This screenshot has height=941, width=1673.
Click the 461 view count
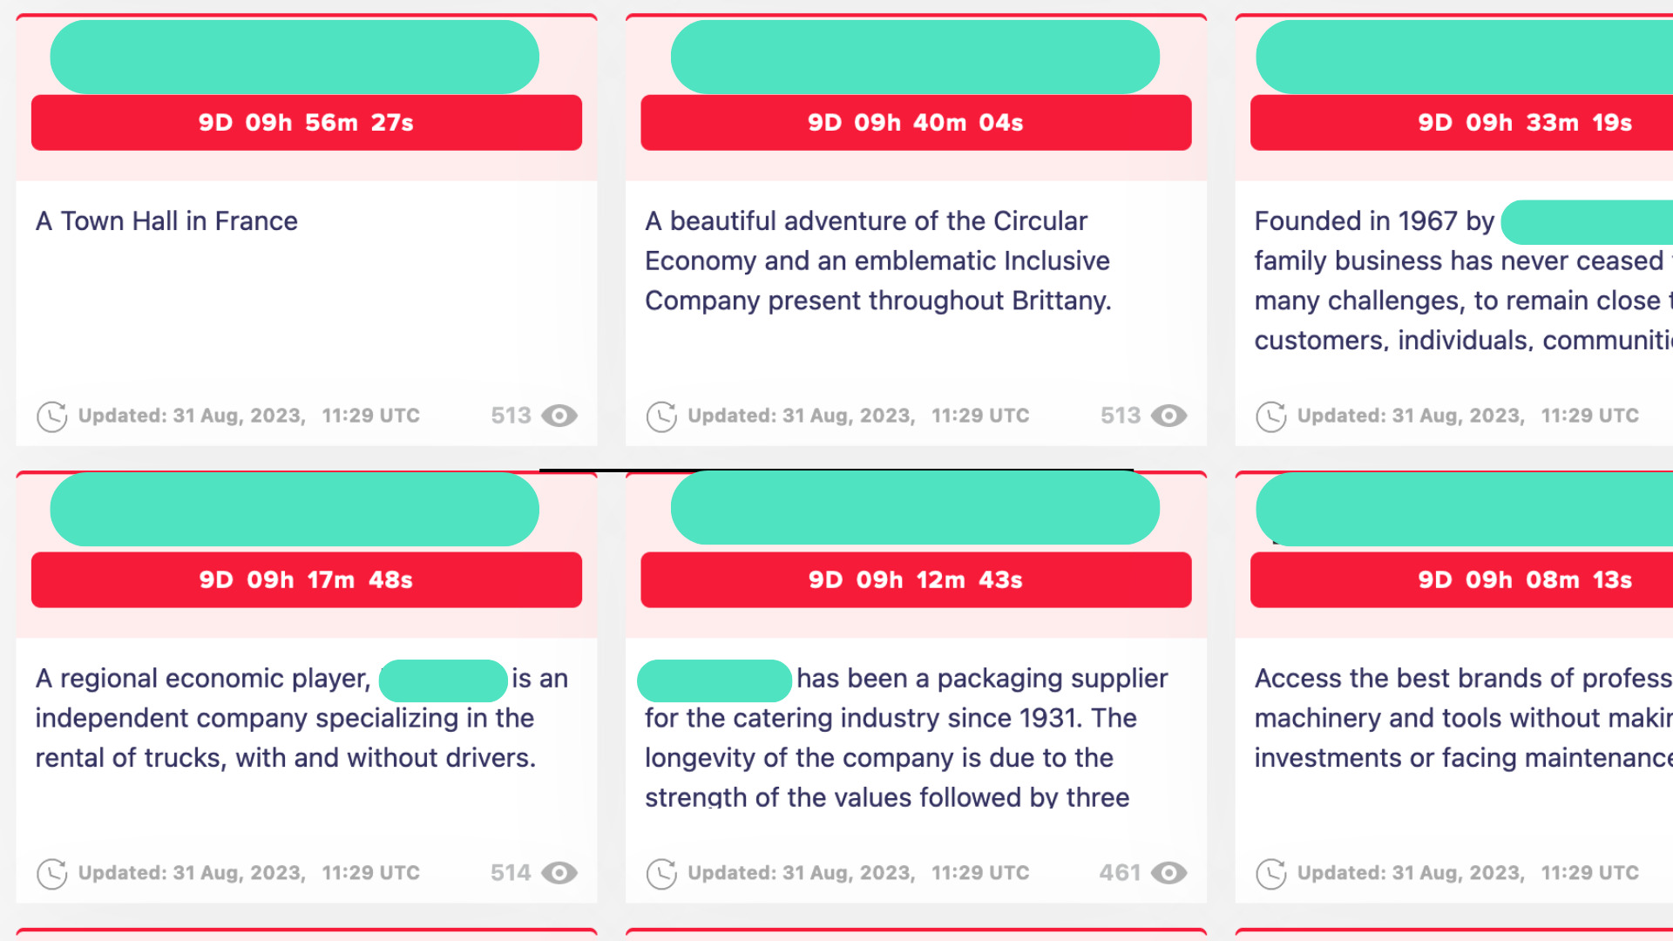click(1120, 872)
